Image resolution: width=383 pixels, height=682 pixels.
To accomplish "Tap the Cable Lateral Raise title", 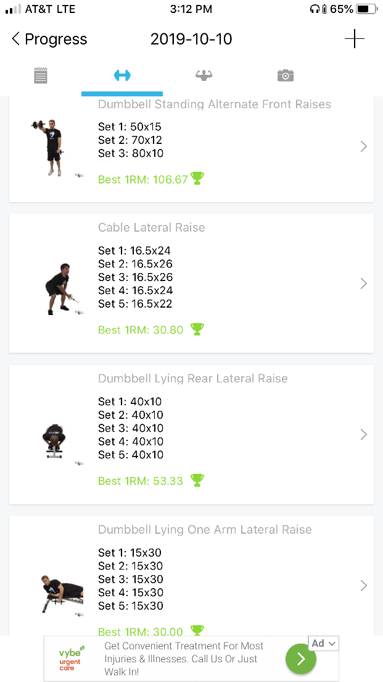I will tap(152, 227).
